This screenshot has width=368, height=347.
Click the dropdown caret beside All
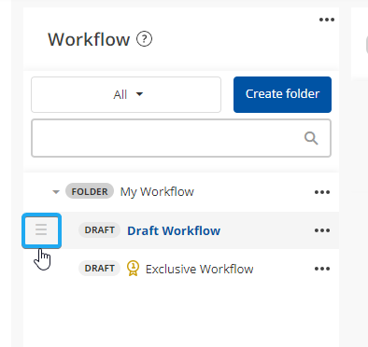pos(139,94)
